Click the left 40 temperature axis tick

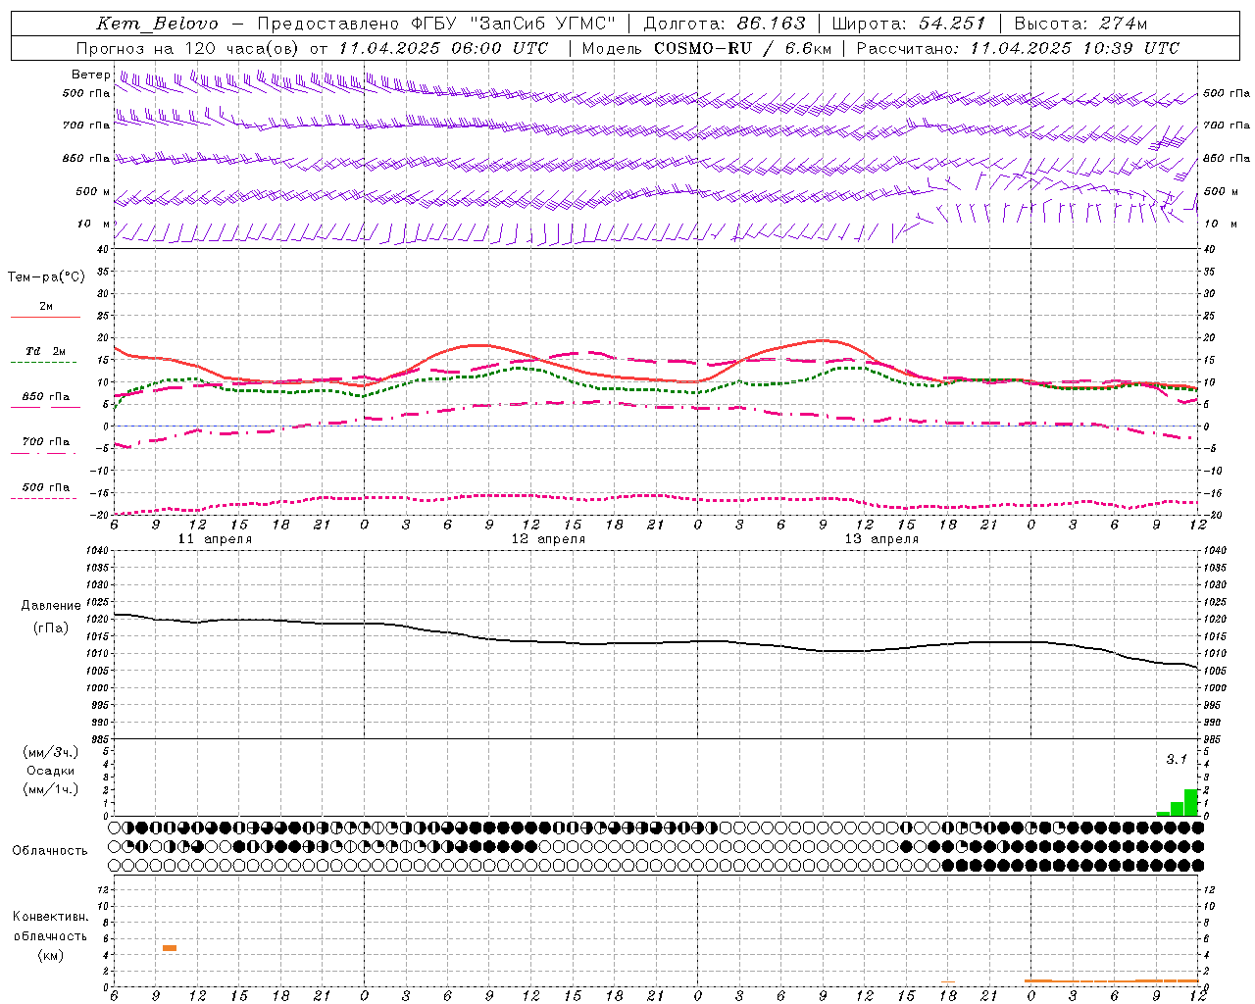[102, 249]
